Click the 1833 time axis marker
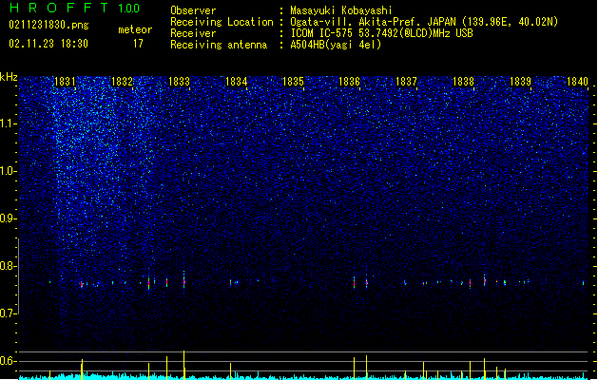The image size is (598, 380). click(x=179, y=82)
